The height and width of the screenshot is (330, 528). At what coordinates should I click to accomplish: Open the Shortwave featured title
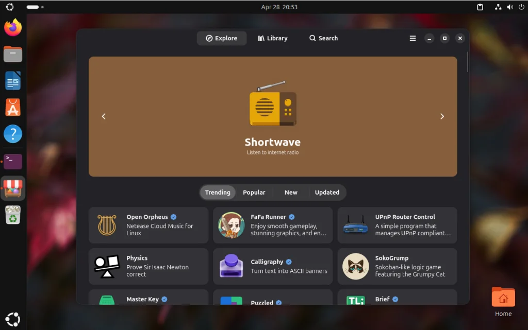(273, 142)
